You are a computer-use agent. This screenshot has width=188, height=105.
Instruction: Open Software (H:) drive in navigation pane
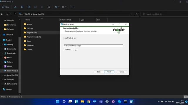11,84
